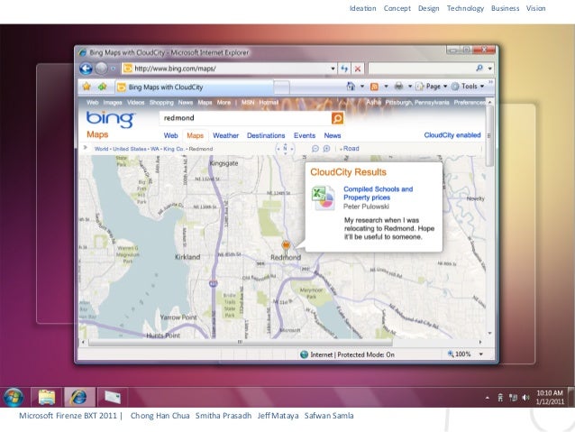Click the Videos link in Bing header
This screenshot has width=575, height=432.
pyautogui.click(x=136, y=103)
